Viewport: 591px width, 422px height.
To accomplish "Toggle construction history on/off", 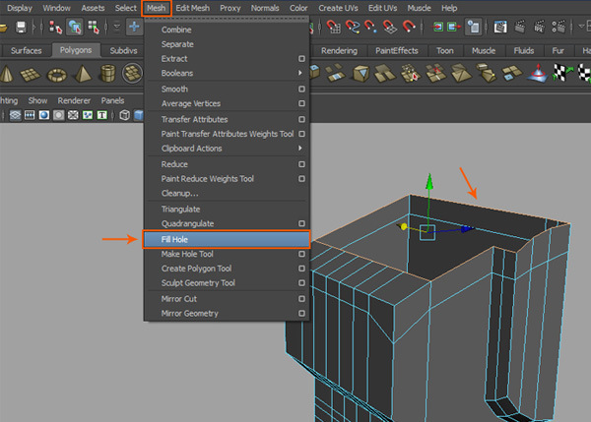I will pos(473,27).
